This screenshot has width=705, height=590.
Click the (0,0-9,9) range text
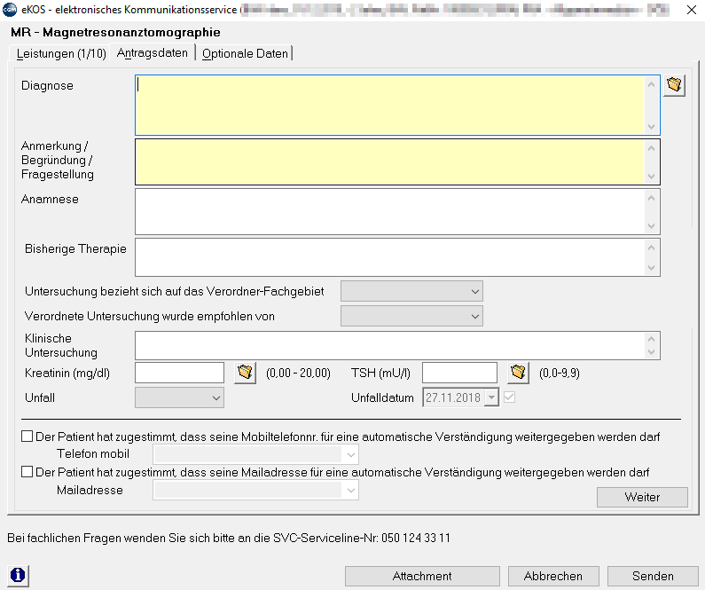560,374
